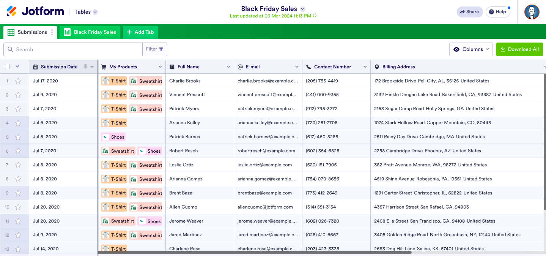The image size is (546, 256).
Task: Open the Full Name column dropdown
Action: pos(228,67)
